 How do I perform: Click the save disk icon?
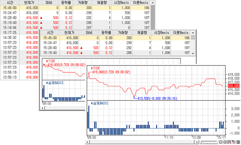pos(238,142)
